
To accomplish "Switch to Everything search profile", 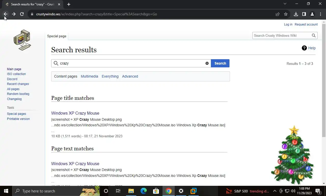I will coord(110,76).
